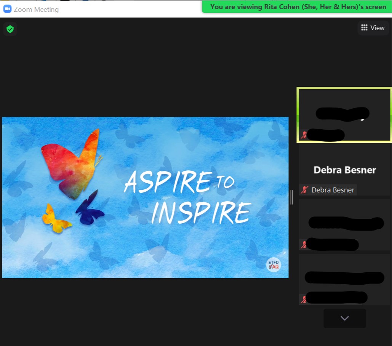Expand more participants with down chevron
This screenshot has width=392, height=346.
(344, 318)
